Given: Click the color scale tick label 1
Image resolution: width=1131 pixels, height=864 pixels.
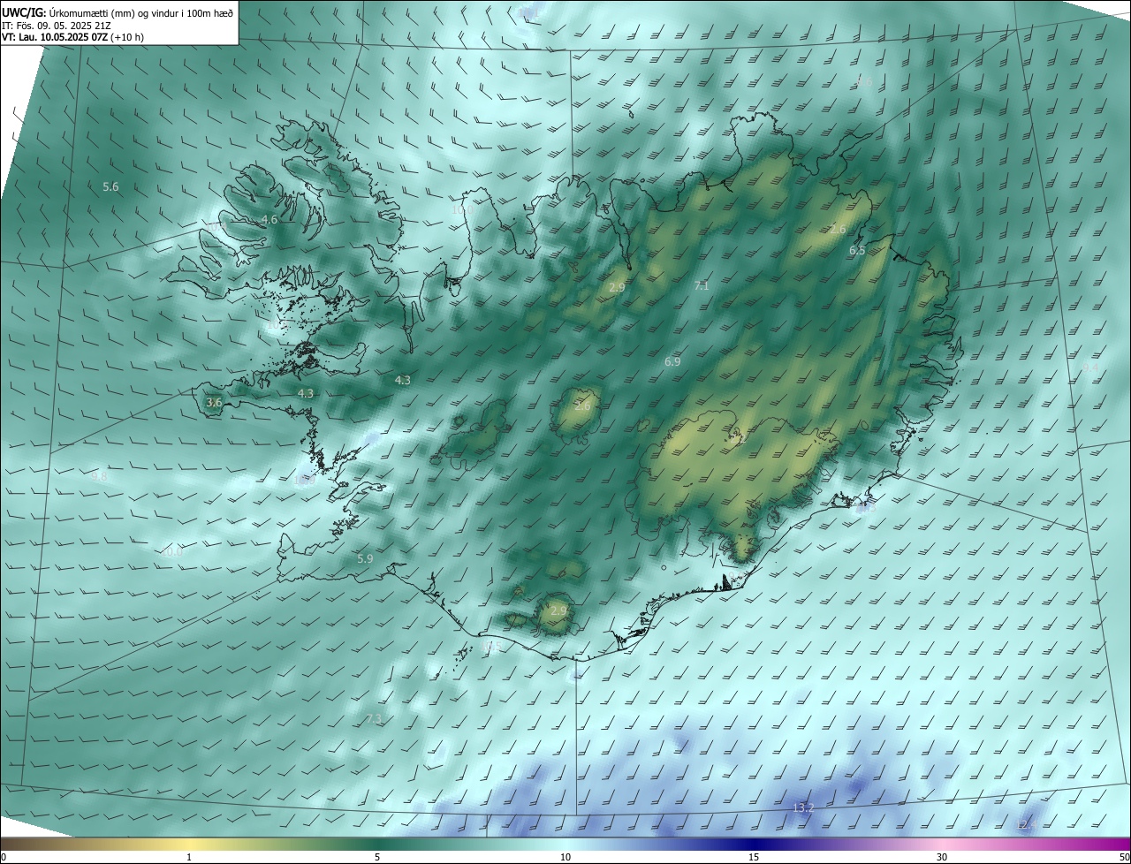Looking at the screenshot, I should (x=189, y=857).
